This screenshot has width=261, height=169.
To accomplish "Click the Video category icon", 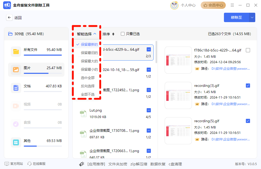I will [x=16, y=106].
